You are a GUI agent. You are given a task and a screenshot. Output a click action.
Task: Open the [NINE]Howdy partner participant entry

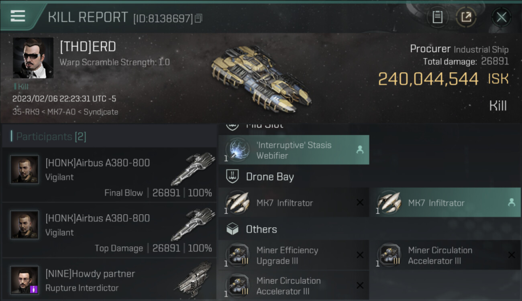pyautogui.click(x=109, y=280)
